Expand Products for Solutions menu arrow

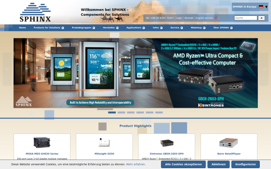click(x=63, y=28)
